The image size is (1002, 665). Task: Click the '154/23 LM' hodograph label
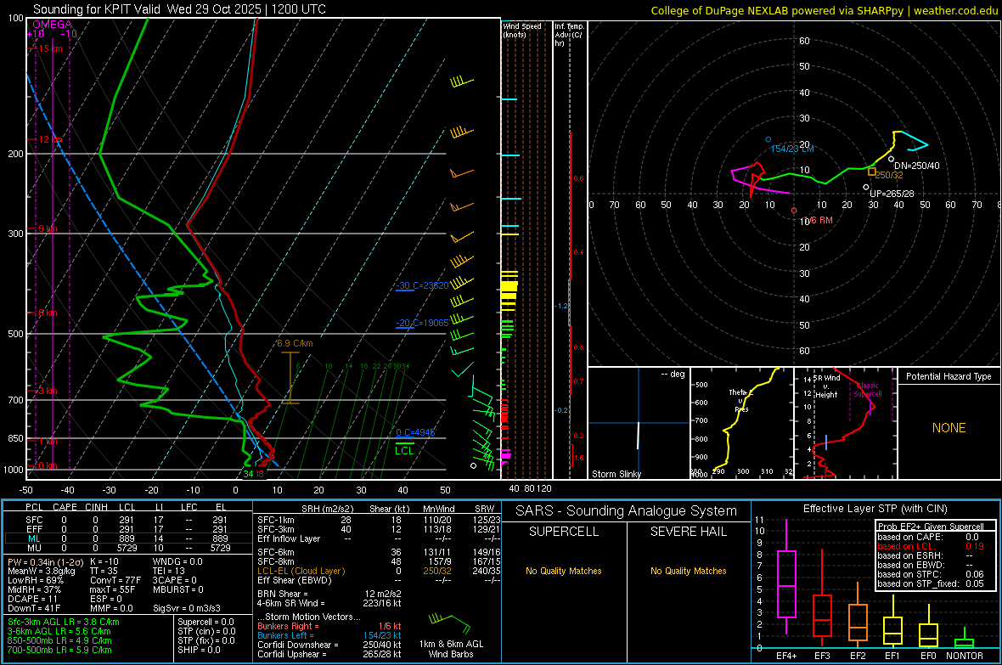tap(792, 149)
